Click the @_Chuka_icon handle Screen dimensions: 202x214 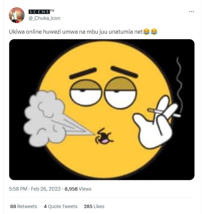pos(44,18)
